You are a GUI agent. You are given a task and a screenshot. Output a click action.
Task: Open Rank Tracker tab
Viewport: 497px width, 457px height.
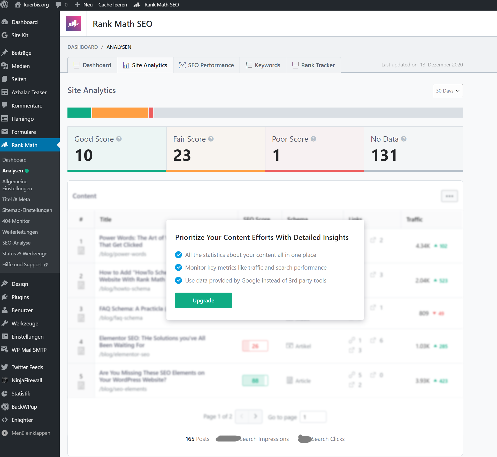pyautogui.click(x=314, y=65)
